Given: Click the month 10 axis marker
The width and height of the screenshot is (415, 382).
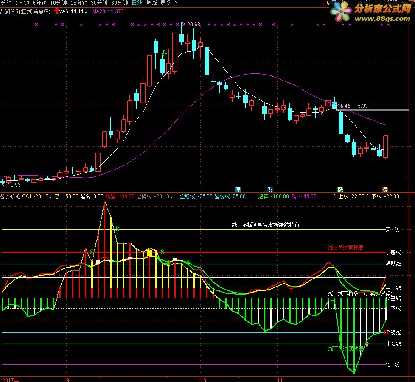Looking at the screenshot, I should (203, 380).
